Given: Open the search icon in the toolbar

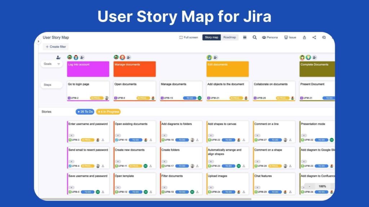Looking at the screenshot, I should pos(254,37).
